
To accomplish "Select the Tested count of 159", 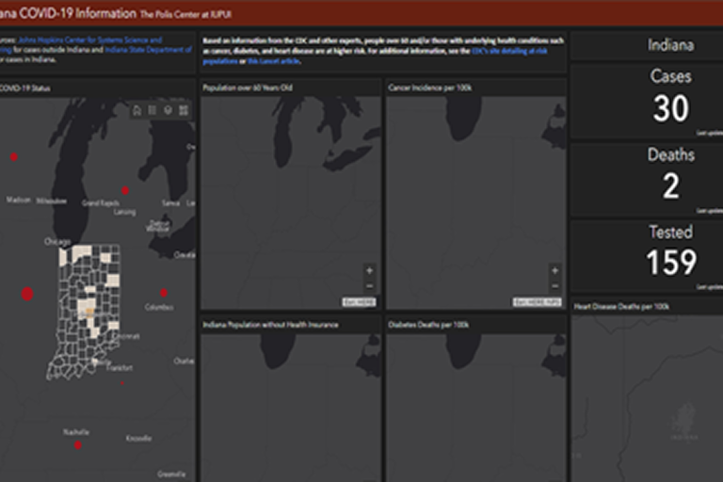I will point(670,263).
